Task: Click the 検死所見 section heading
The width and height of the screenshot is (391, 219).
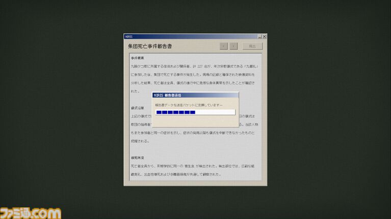Action: click(138, 158)
